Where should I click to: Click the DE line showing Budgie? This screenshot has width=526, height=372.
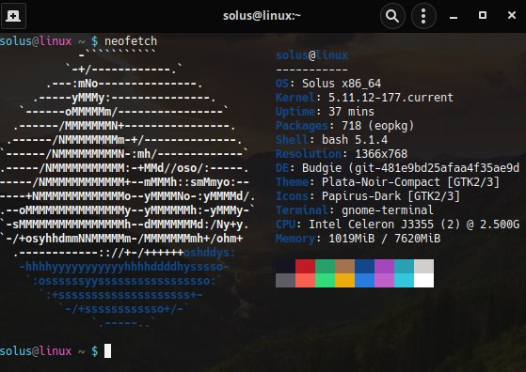(397, 168)
